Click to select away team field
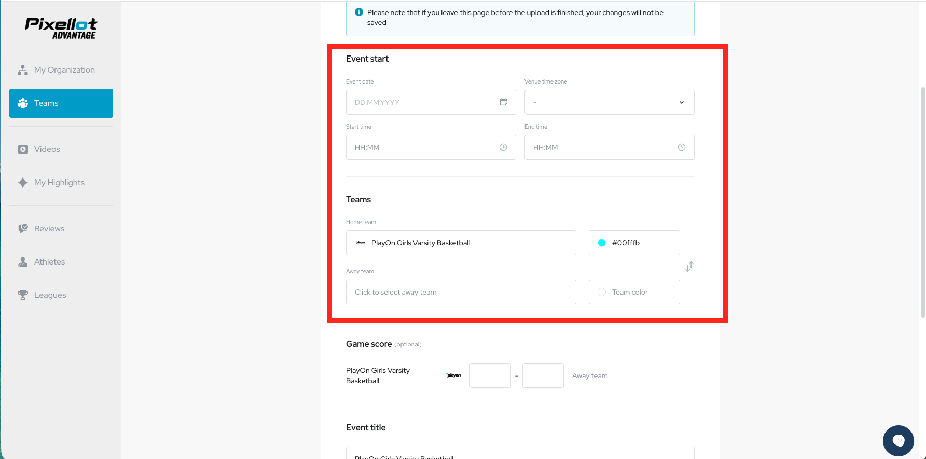 (x=461, y=292)
